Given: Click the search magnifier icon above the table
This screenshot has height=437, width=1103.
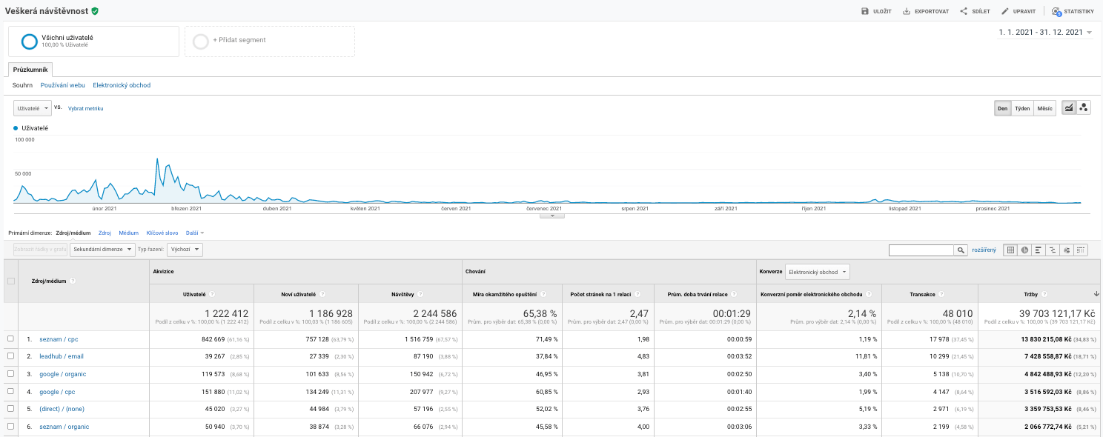Looking at the screenshot, I should tap(961, 250).
